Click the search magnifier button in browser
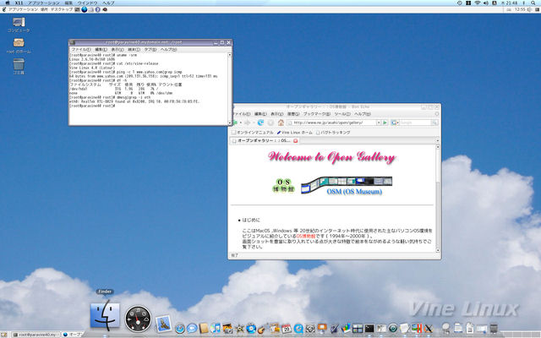Viewport: 541px width, 338px height. point(434,123)
